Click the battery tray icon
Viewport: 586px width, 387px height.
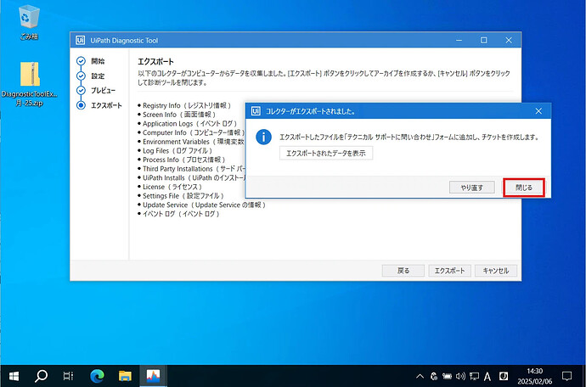point(447,376)
